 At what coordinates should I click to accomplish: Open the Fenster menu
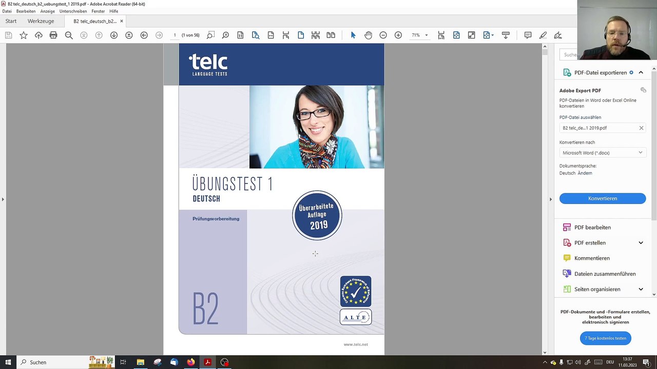tap(98, 11)
